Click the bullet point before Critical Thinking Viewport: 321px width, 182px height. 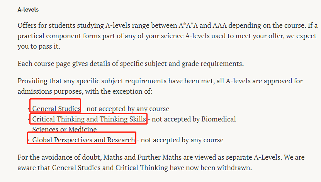tap(29, 119)
